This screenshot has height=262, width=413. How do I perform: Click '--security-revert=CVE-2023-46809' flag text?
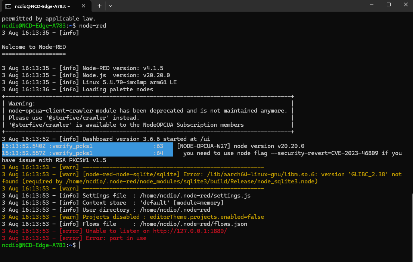tap(324, 153)
